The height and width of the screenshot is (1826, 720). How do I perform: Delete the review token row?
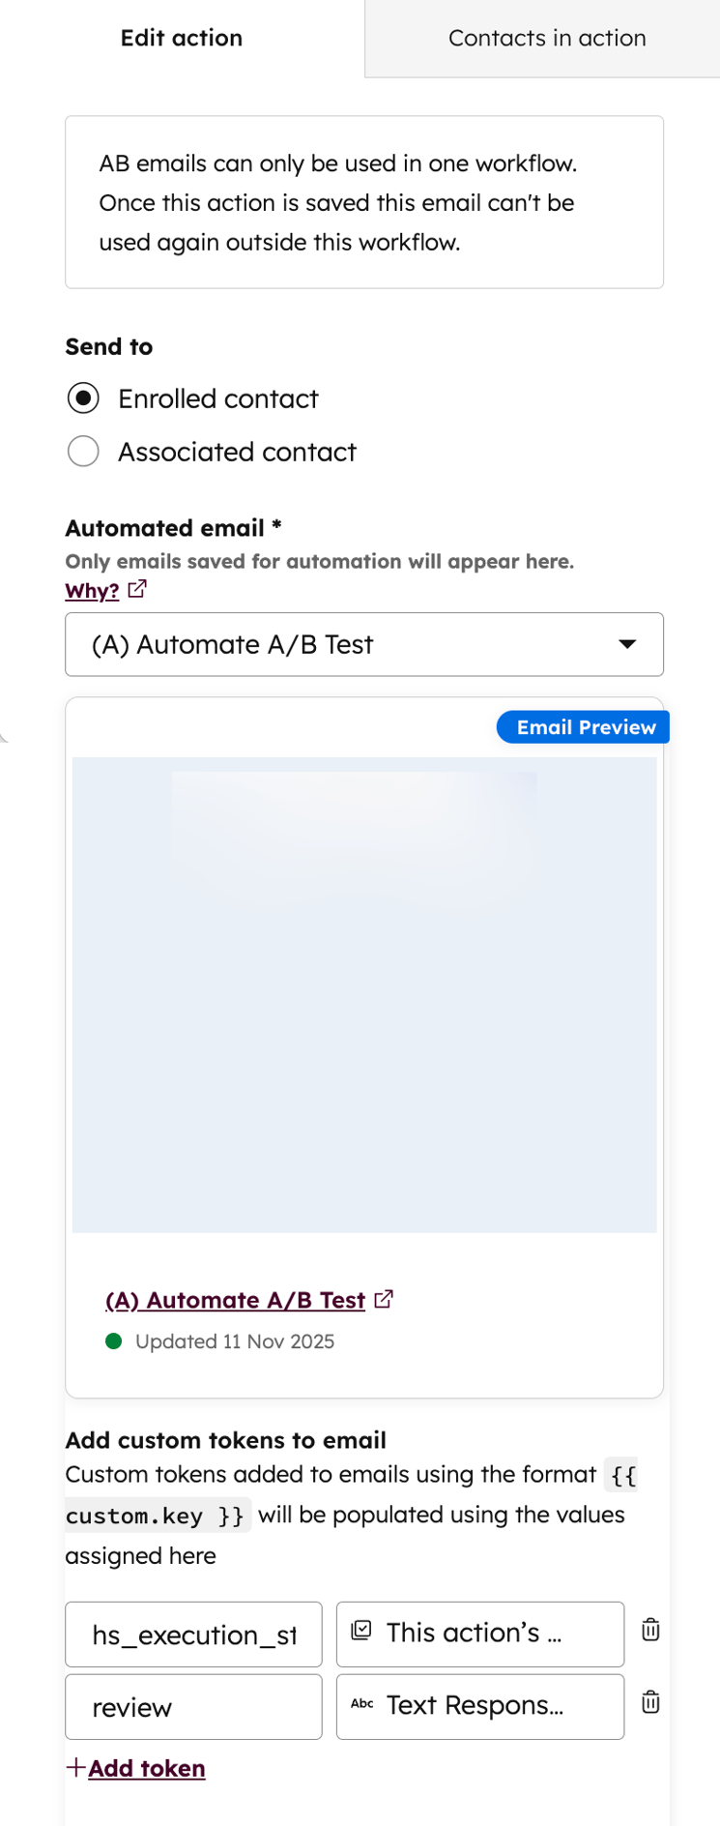coord(650,1702)
